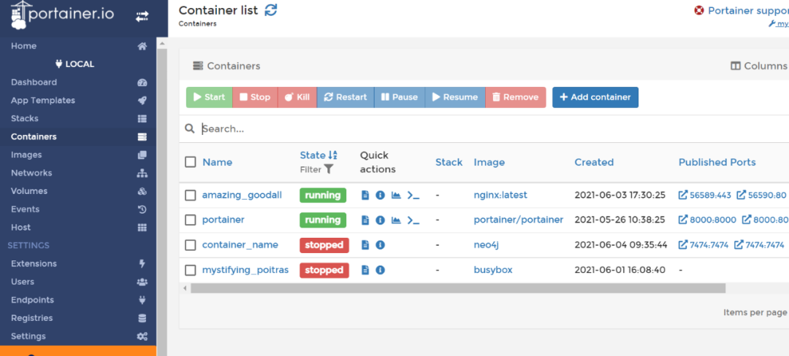Click the search magnifier icon
789x356 pixels.
pos(190,128)
